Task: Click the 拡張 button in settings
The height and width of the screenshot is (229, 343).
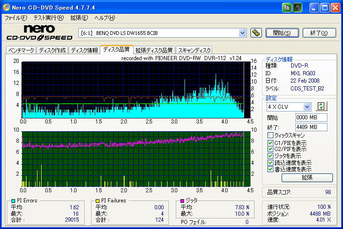Action: (x=307, y=178)
